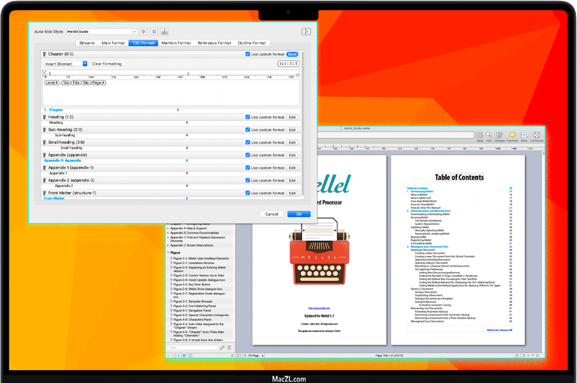Click the delete auto-title style icon
577x383 pixels.
click(x=154, y=32)
